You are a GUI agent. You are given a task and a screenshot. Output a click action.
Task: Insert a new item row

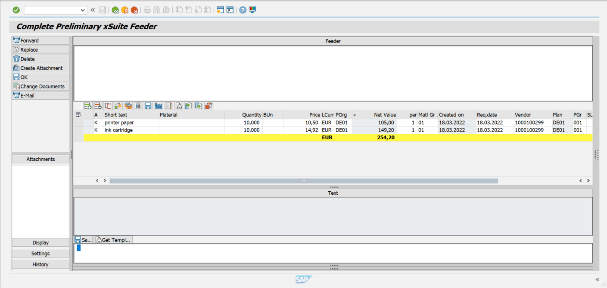(88, 105)
